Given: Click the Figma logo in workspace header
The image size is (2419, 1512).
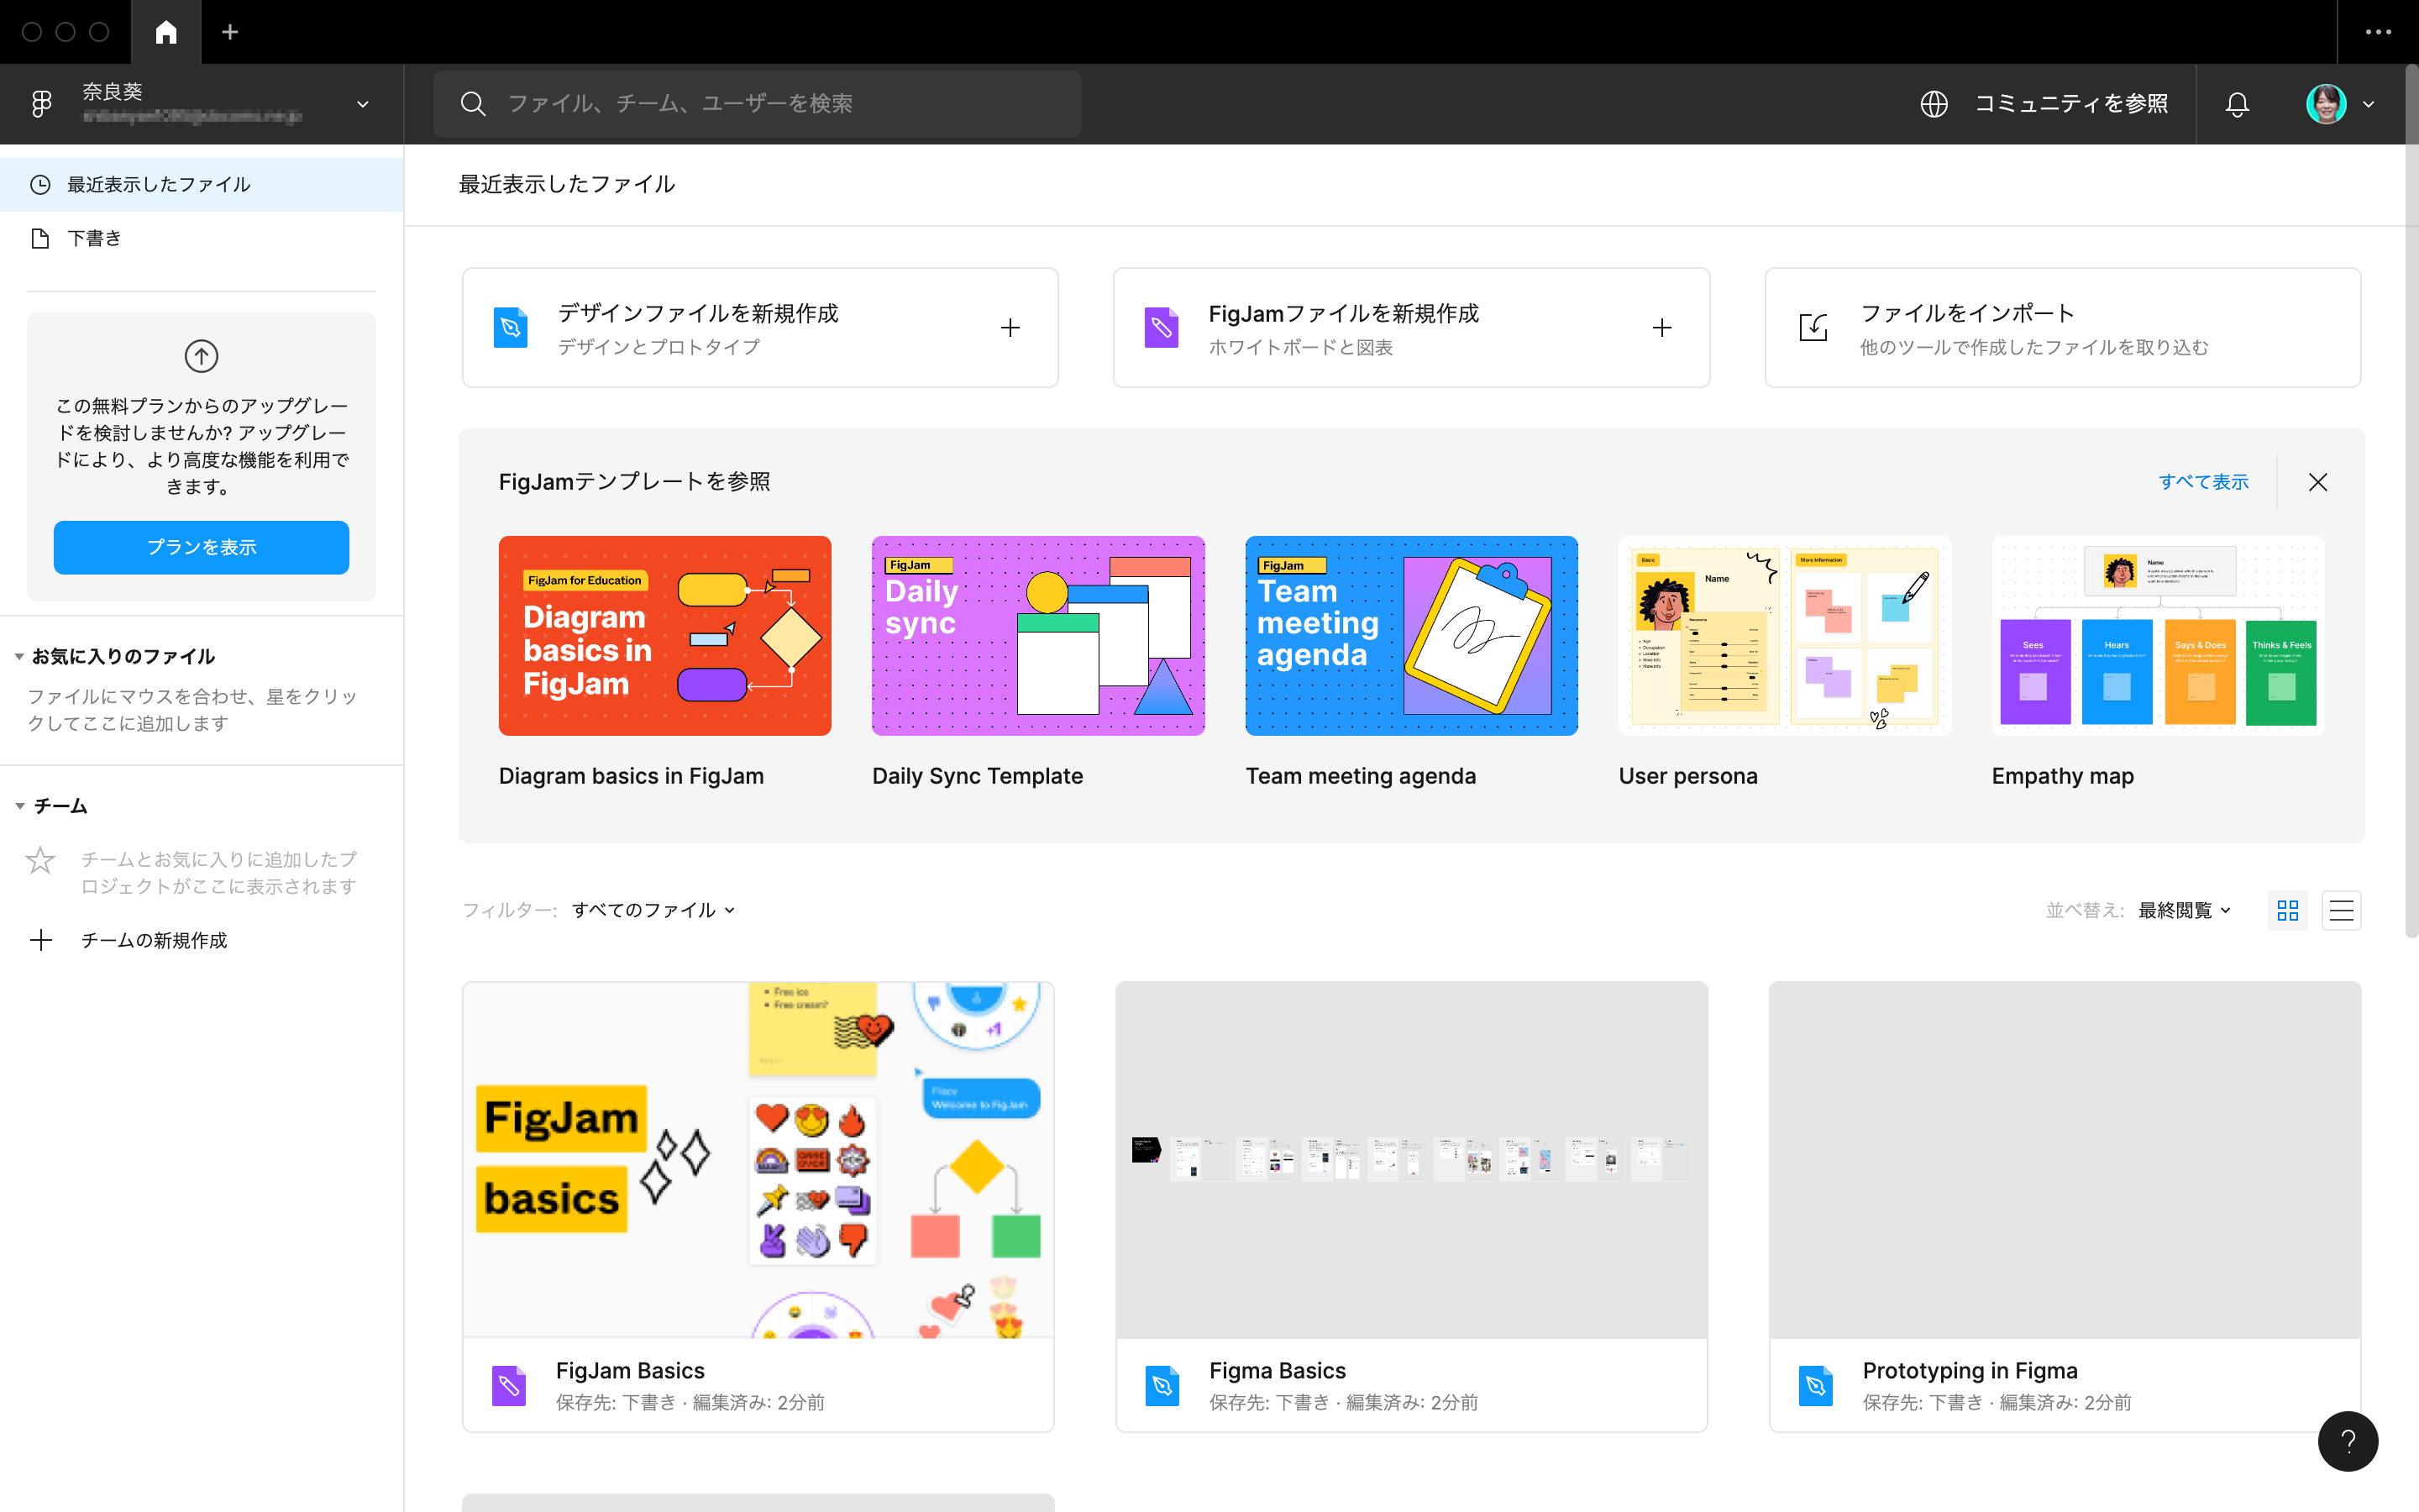Looking at the screenshot, I should click(41, 104).
